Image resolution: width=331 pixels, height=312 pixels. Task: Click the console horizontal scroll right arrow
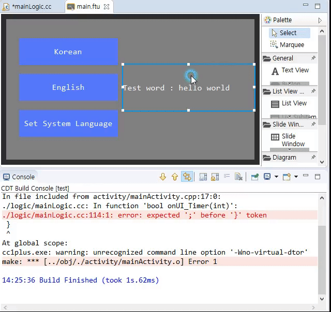click(313, 307)
